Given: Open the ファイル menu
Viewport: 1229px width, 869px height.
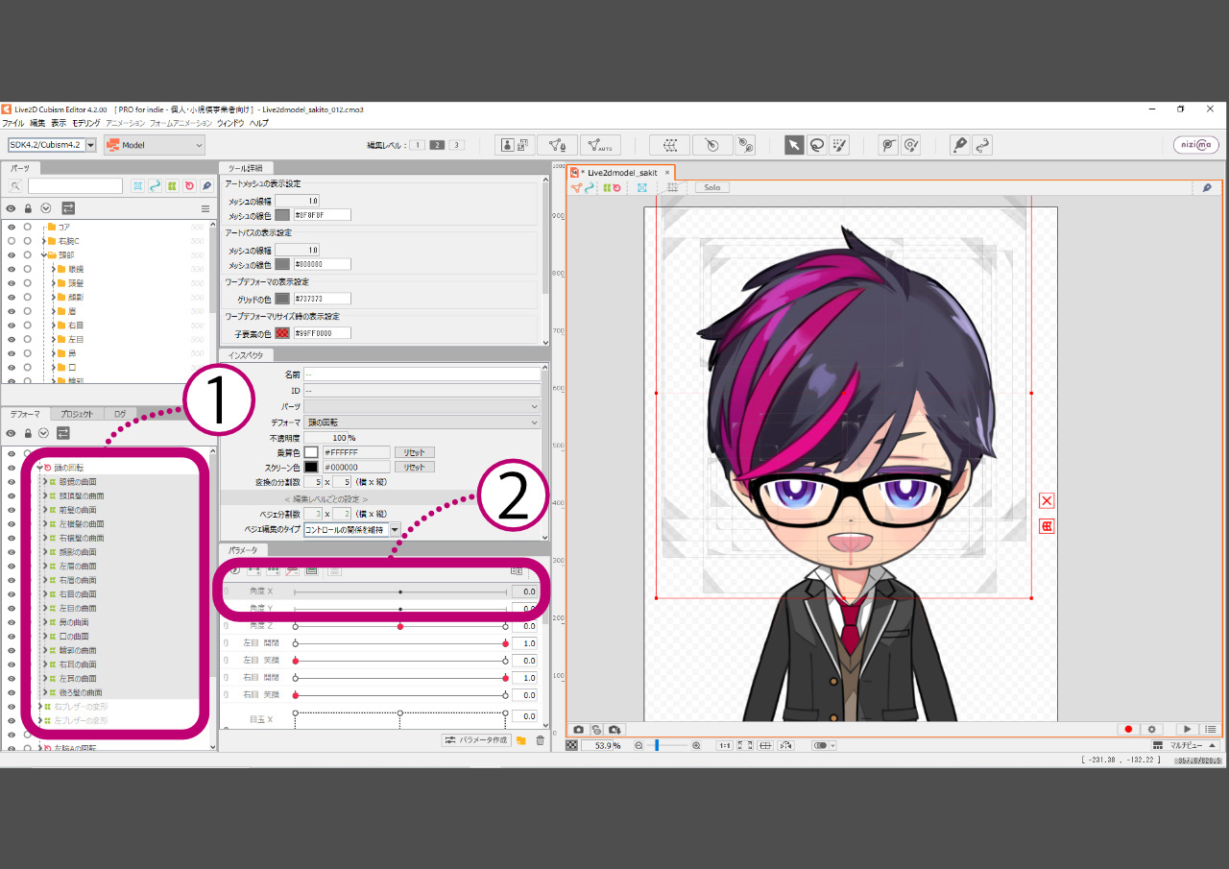Looking at the screenshot, I should 13,123.
